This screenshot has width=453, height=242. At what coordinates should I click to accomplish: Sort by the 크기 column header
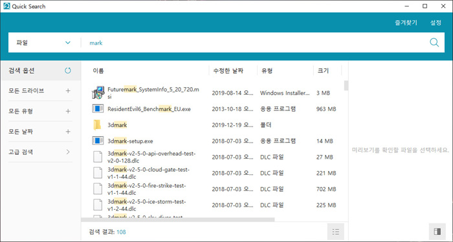323,70
